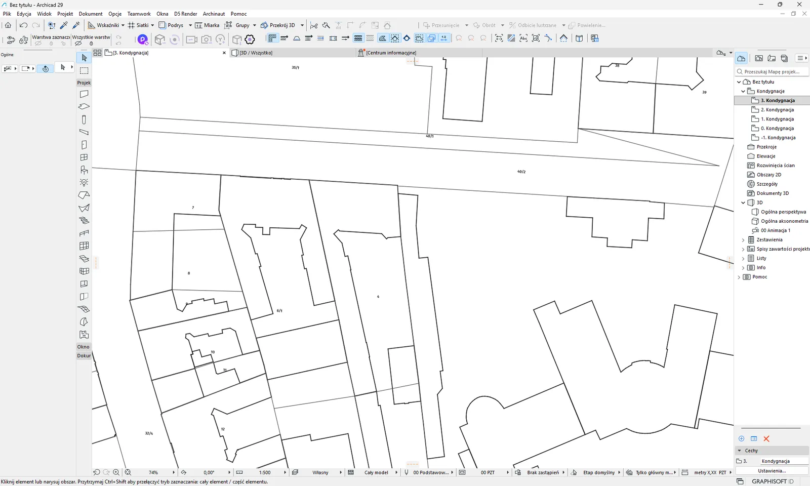Close the 3. Kondygnacja tab
810x486 pixels.
pyautogui.click(x=224, y=53)
